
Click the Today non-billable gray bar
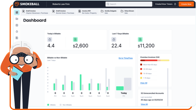(128, 84)
